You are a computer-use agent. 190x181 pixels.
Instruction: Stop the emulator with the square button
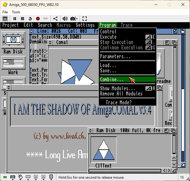pyautogui.click(x=22, y=19)
